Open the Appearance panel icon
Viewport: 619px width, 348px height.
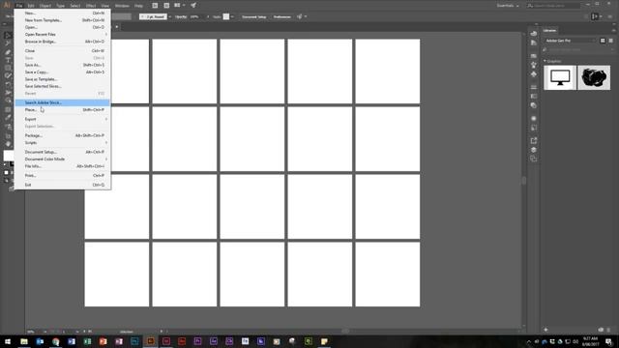point(534,118)
